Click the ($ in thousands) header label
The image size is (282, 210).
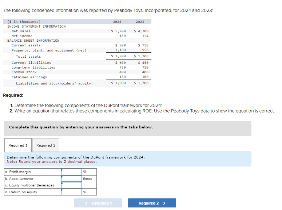[x=24, y=22]
